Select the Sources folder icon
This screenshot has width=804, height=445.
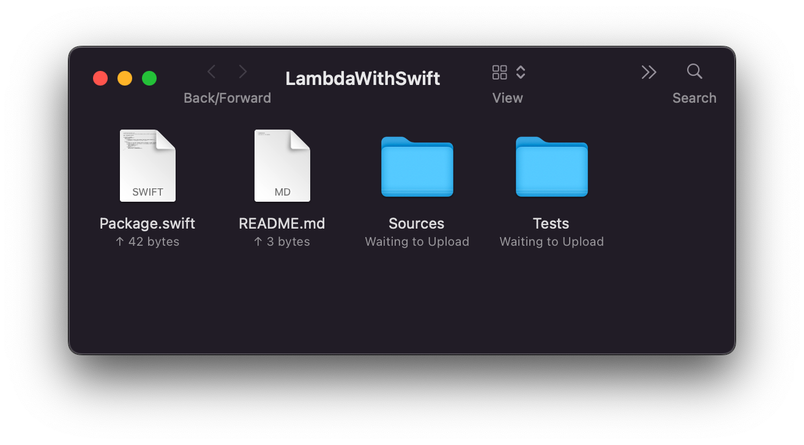pyautogui.click(x=417, y=166)
